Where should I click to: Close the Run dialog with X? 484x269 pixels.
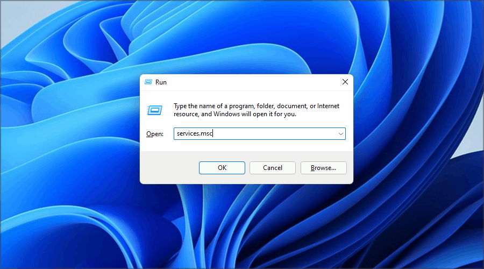pos(345,82)
